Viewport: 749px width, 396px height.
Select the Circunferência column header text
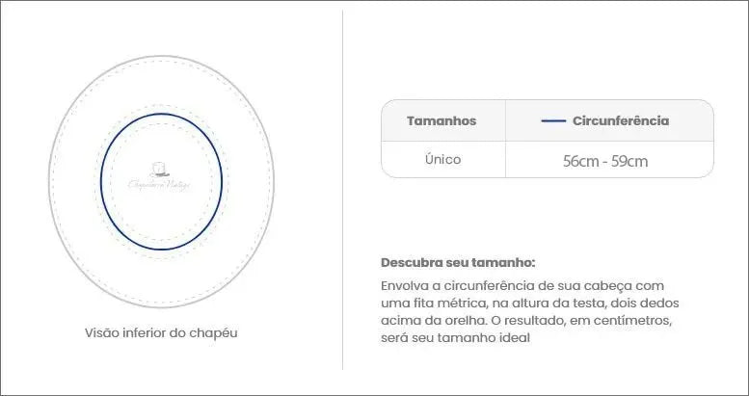click(x=620, y=121)
